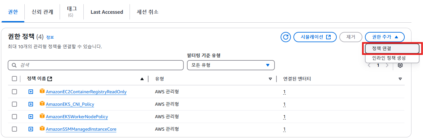Expand the AmazonSSMManagedInstanceCore policy row

click(x=31, y=129)
